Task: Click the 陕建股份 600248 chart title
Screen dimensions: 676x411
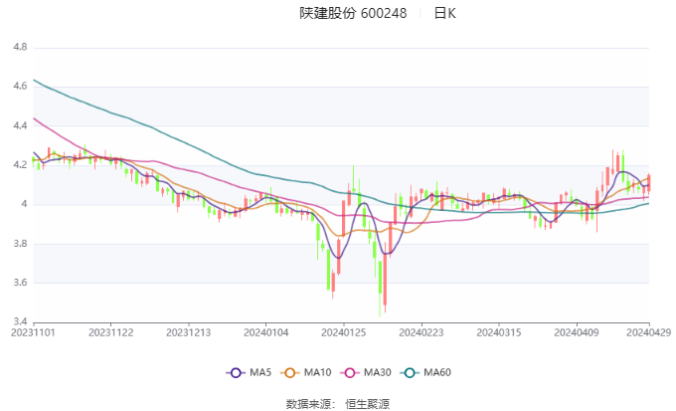Action: (353, 13)
